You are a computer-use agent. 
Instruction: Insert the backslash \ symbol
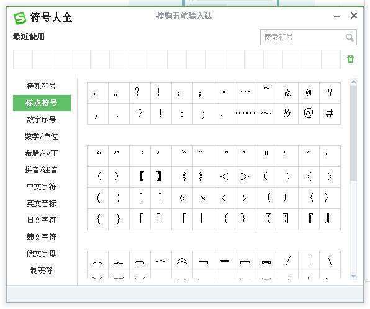point(330,261)
